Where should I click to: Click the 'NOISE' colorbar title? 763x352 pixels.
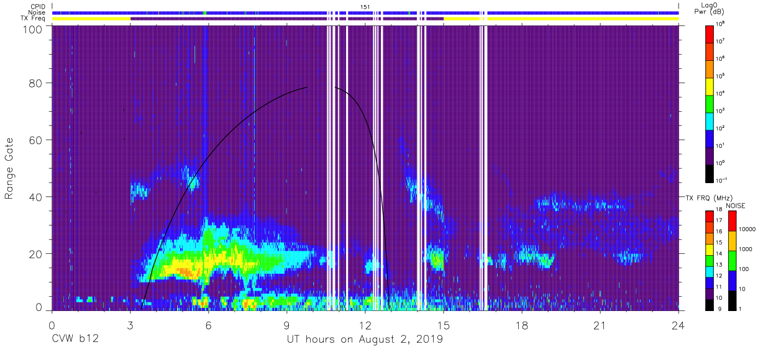point(734,205)
